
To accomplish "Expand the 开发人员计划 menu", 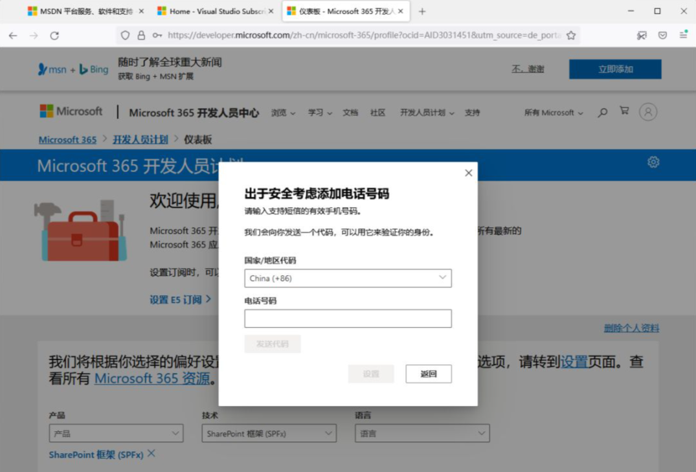I will (x=427, y=113).
